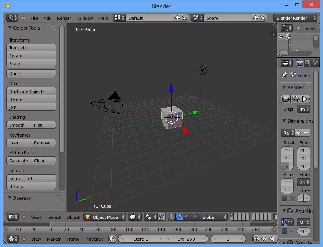This screenshot has height=247, width=323.
Task: Toggle manipulate object centers only
Action: [161, 217]
